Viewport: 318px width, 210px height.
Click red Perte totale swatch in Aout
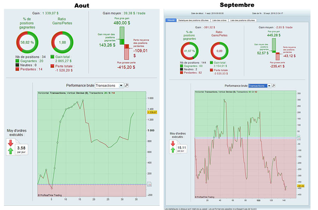coord(52,66)
